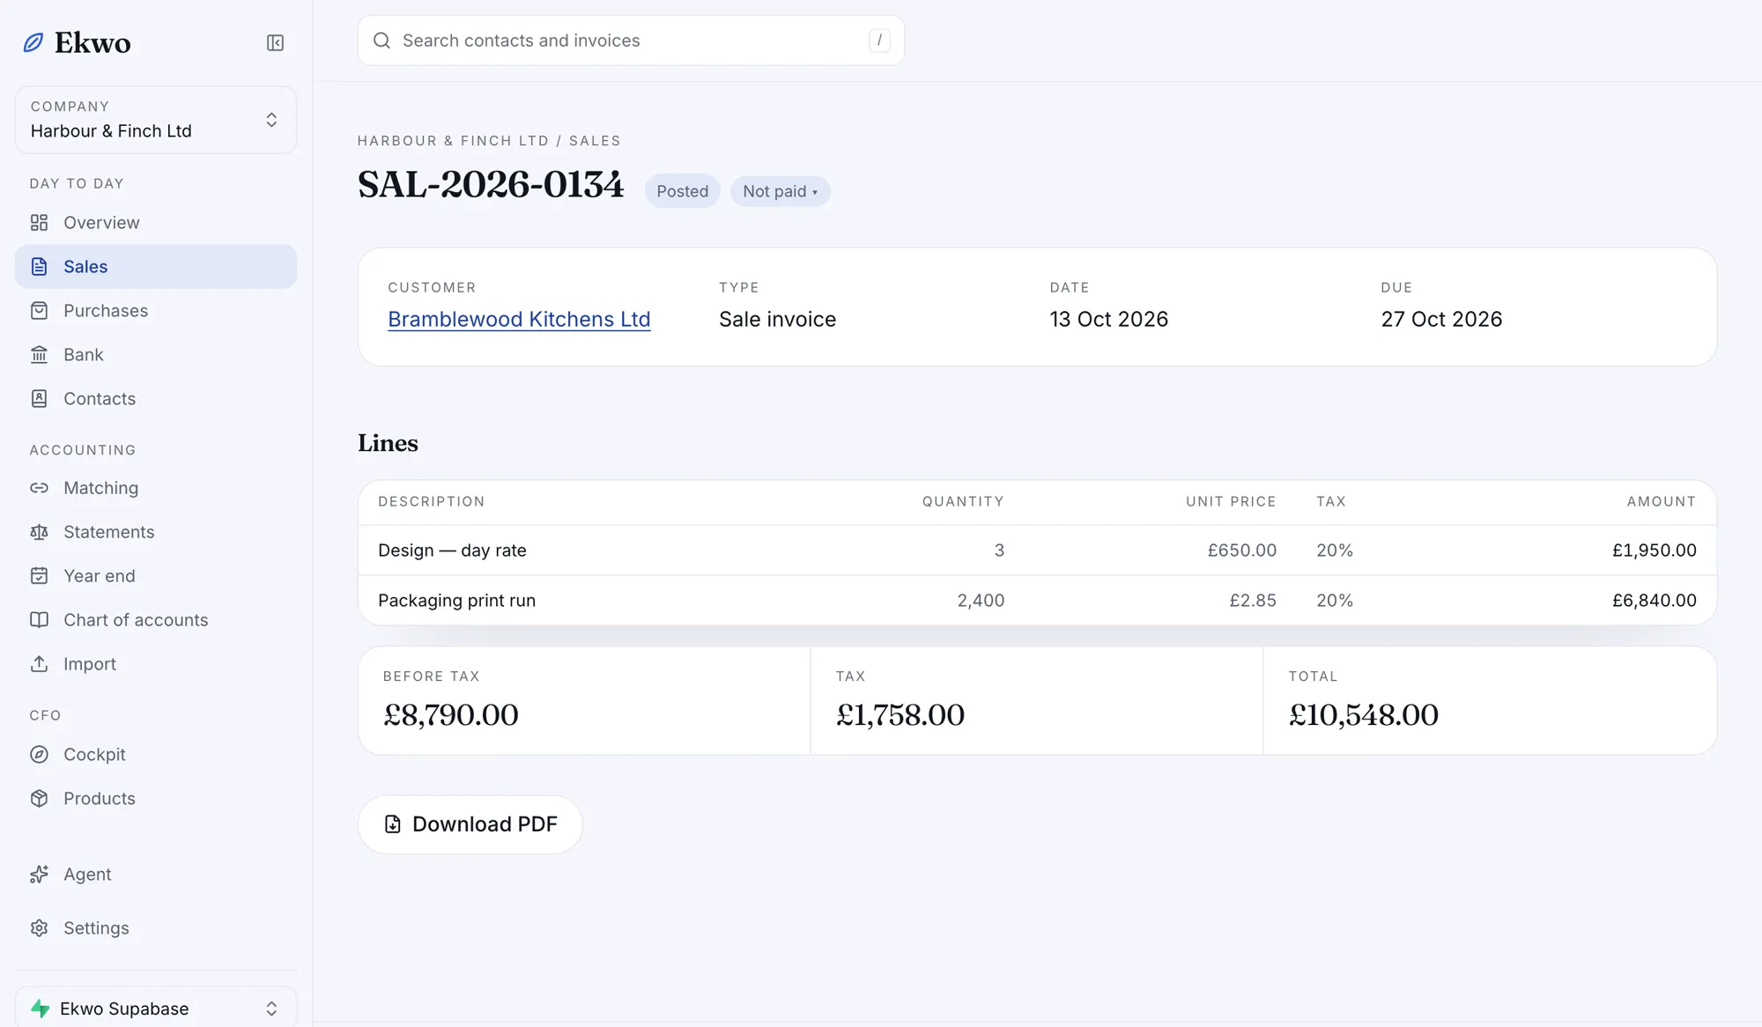Click the Ekwo leaf logo icon
The height and width of the screenshot is (1027, 1762).
click(x=33, y=42)
